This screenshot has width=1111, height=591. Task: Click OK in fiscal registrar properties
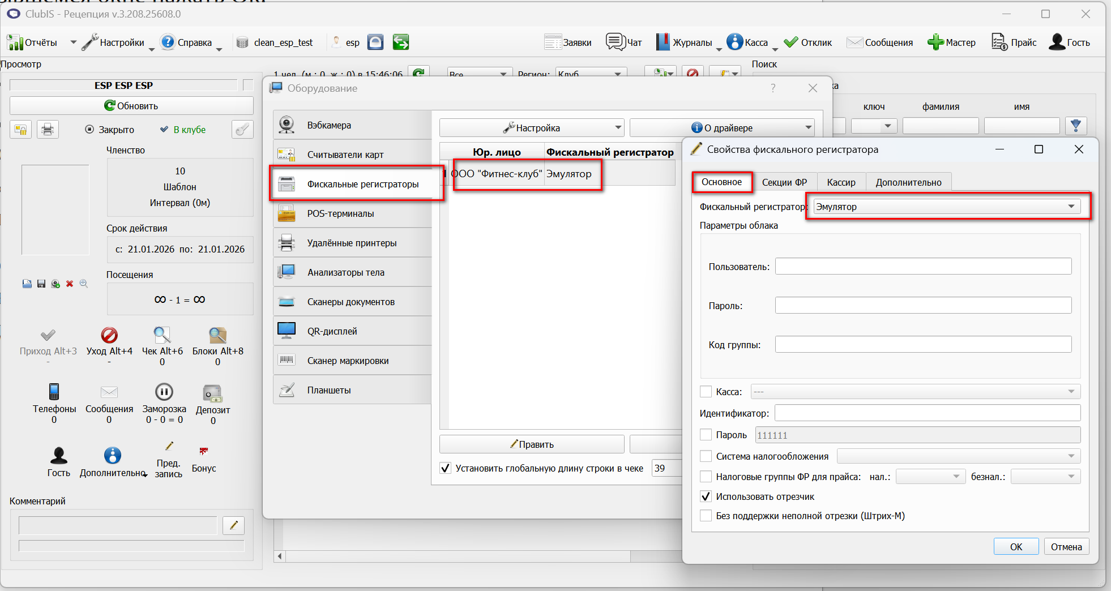click(1016, 547)
